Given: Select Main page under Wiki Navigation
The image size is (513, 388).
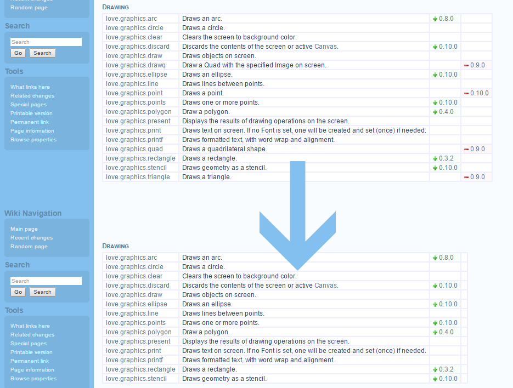Looking at the screenshot, I should click(x=24, y=229).
